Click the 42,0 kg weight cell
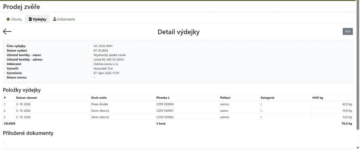The height and width of the screenshot is (150, 360). point(347,104)
